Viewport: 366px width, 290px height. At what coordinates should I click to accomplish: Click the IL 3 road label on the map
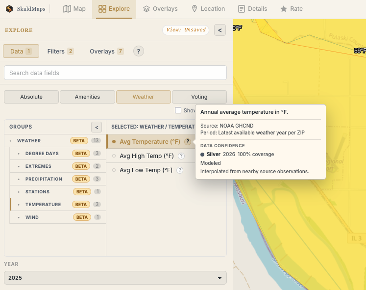pos(357,238)
